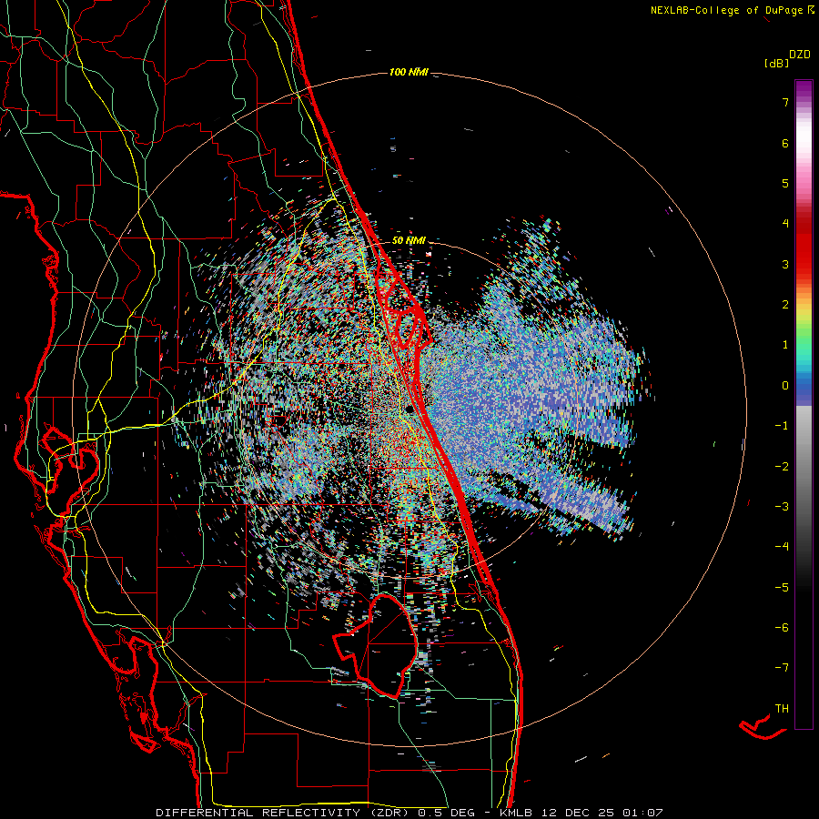Click the black KMLB radar site dot
This screenshot has width=819, height=819.
coord(410,409)
